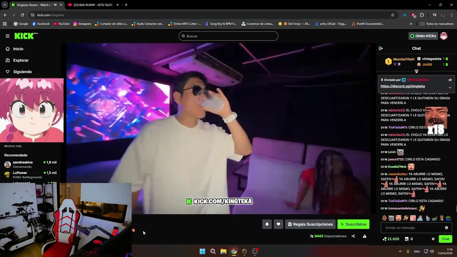Click the notification bell under the stream
This screenshot has width=457, height=257.
267,224
